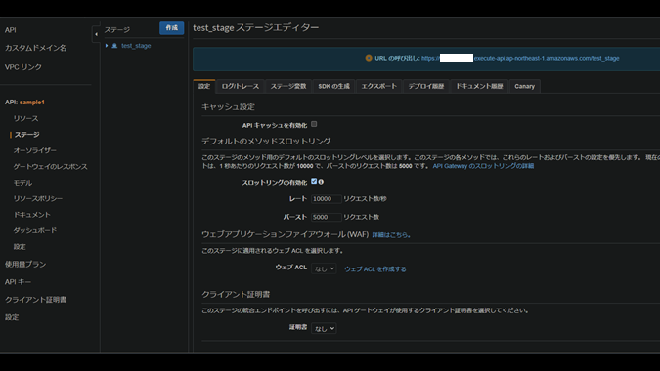Click the バースト input field
This screenshot has width=660, height=371.
326,217
